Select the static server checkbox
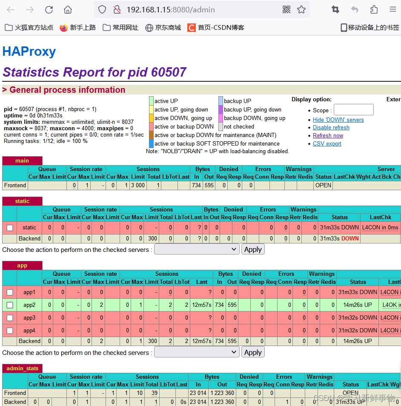The height and width of the screenshot is (406, 401). pos(10,227)
